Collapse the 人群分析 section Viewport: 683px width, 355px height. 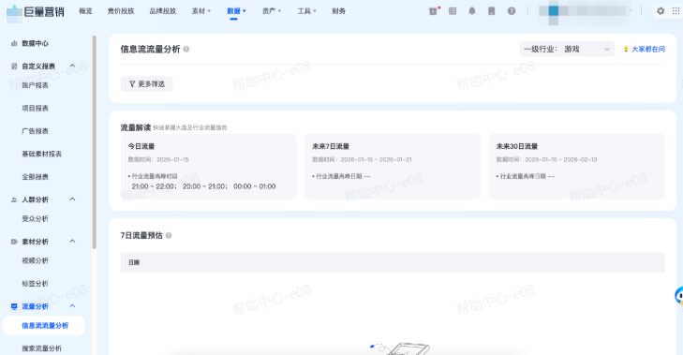[72, 200]
